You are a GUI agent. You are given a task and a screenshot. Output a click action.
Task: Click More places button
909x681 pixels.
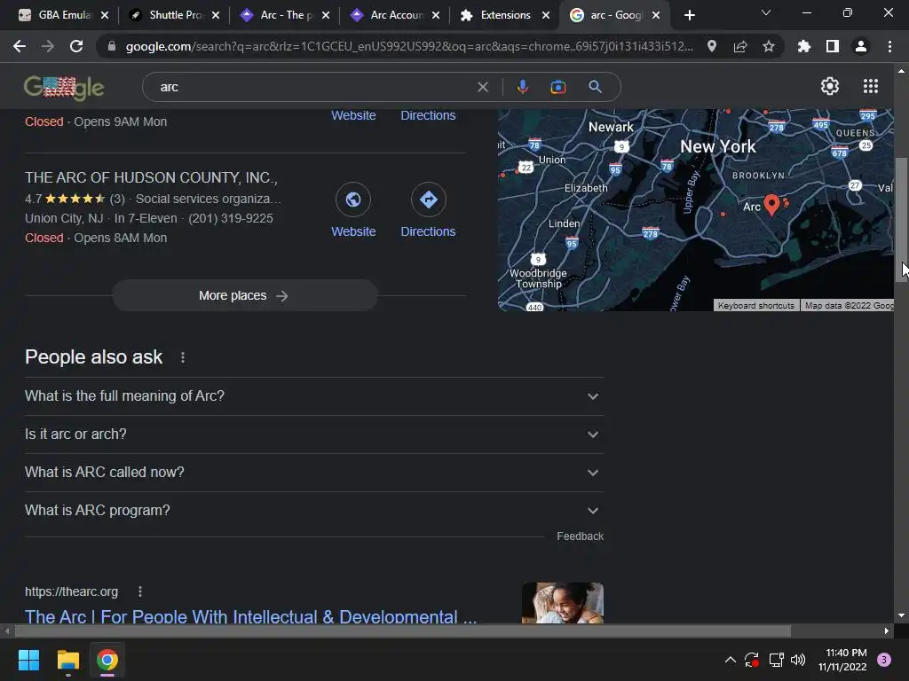click(244, 295)
